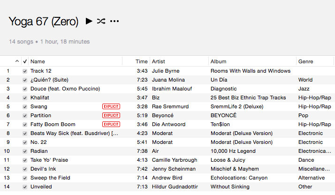Click the EXPLICIT badge on Partition

tap(111, 115)
